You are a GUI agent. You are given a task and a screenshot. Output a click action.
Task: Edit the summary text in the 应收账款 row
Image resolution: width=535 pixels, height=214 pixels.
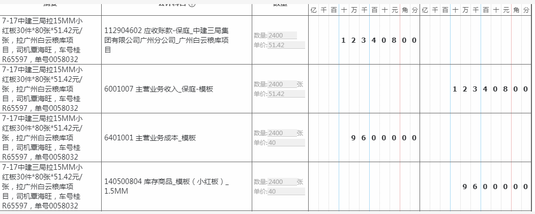tap(51, 40)
